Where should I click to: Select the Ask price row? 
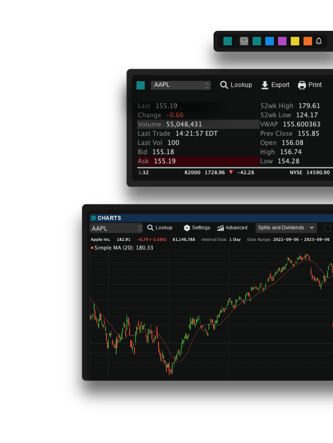(198, 161)
